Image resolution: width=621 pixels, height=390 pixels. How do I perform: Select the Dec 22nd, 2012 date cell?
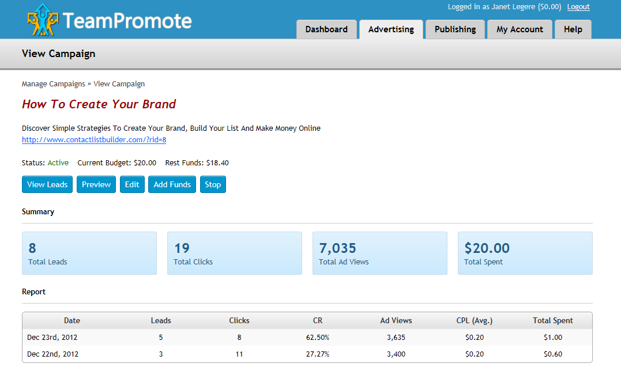52,354
